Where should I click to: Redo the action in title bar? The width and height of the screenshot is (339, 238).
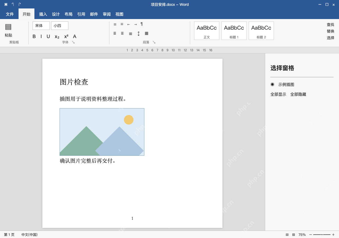click(20, 4)
